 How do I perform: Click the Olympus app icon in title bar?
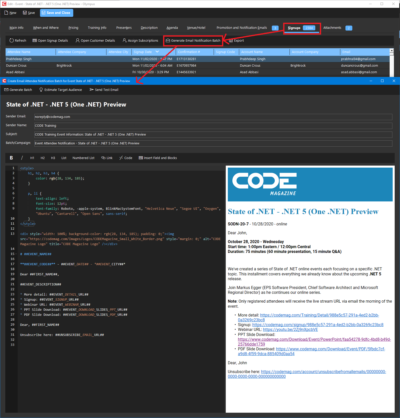[4, 4]
